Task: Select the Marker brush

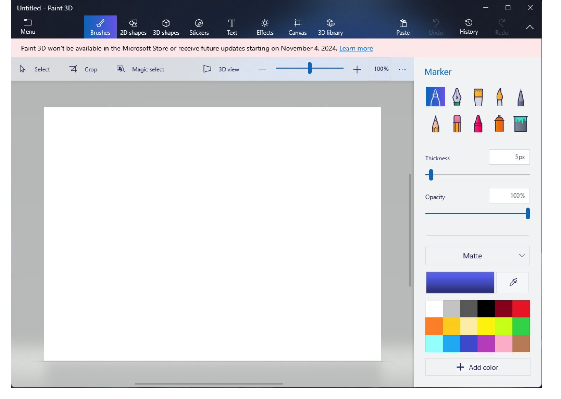Action: pyautogui.click(x=435, y=96)
